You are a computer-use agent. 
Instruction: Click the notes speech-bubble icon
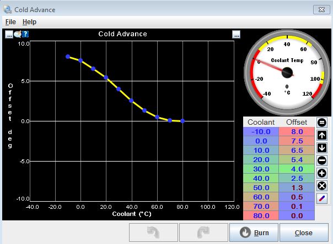point(17,34)
